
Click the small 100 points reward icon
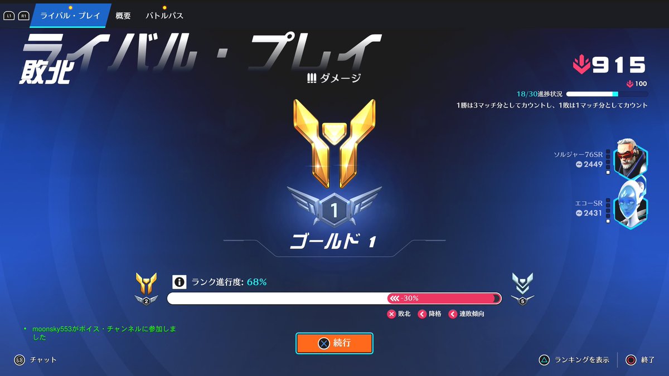pos(629,84)
